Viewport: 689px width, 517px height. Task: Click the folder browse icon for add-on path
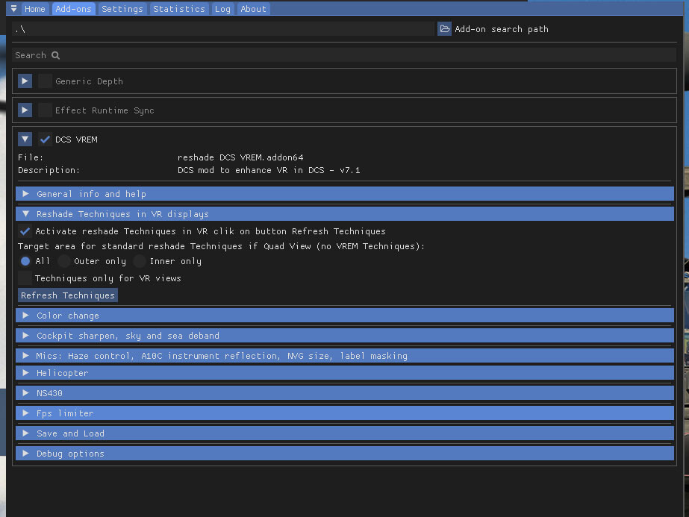point(444,29)
